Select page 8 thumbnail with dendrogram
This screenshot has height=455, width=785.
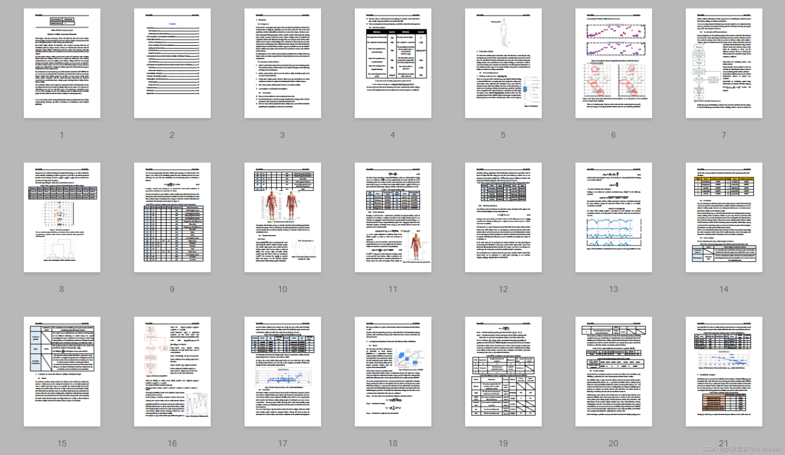click(62, 217)
